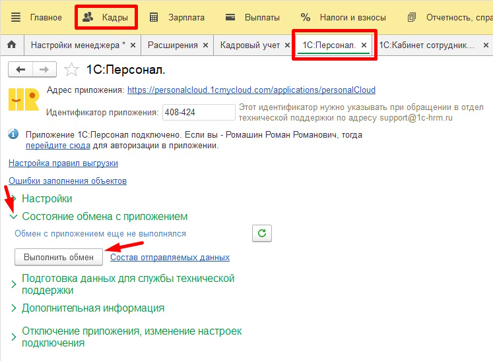Click the 1С:Персонал page heading
Viewport: 493px width, 361px height.
click(126, 70)
